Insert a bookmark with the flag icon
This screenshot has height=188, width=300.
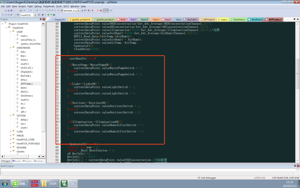point(37,10)
